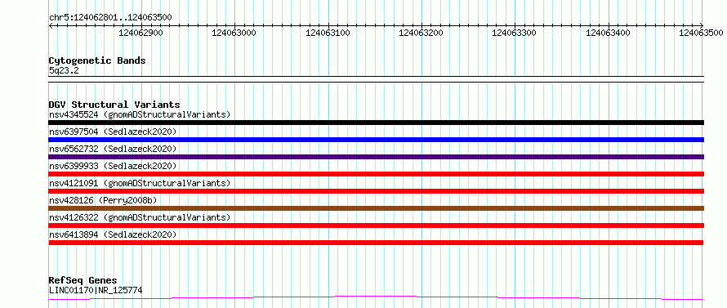Open nsv428126 (Perry2008b) label

coord(103,200)
